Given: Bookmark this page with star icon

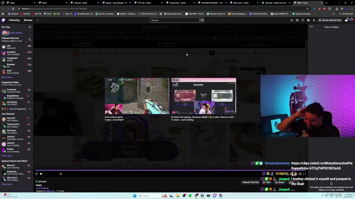Looking at the screenshot, I should (307, 9).
